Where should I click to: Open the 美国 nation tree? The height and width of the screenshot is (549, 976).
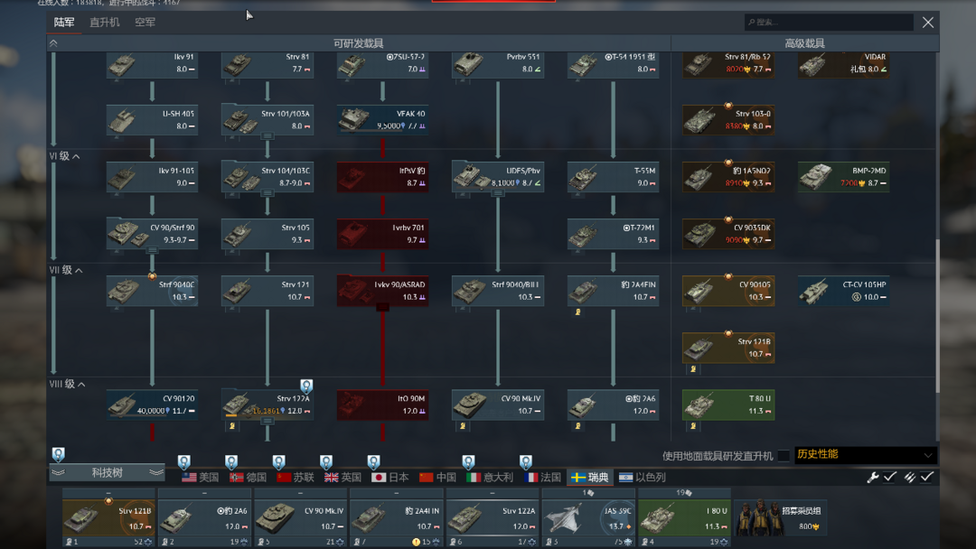click(201, 478)
